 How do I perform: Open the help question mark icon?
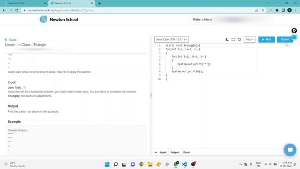pos(294,31)
